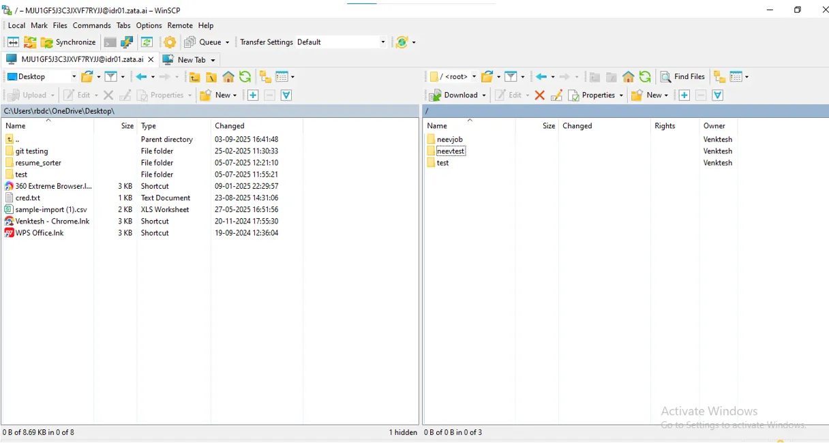
Task: Open the Files menu
Action: coord(61,25)
